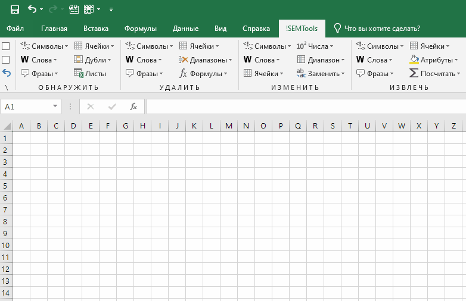Open the Customize Quick Access Toolbar arrow
Image resolution: width=466 pixels, height=301 pixels.
click(x=111, y=10)
